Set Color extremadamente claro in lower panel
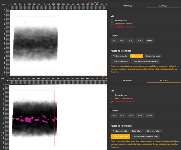Screen dimensions: 181x150 click(x=145, y=136)
